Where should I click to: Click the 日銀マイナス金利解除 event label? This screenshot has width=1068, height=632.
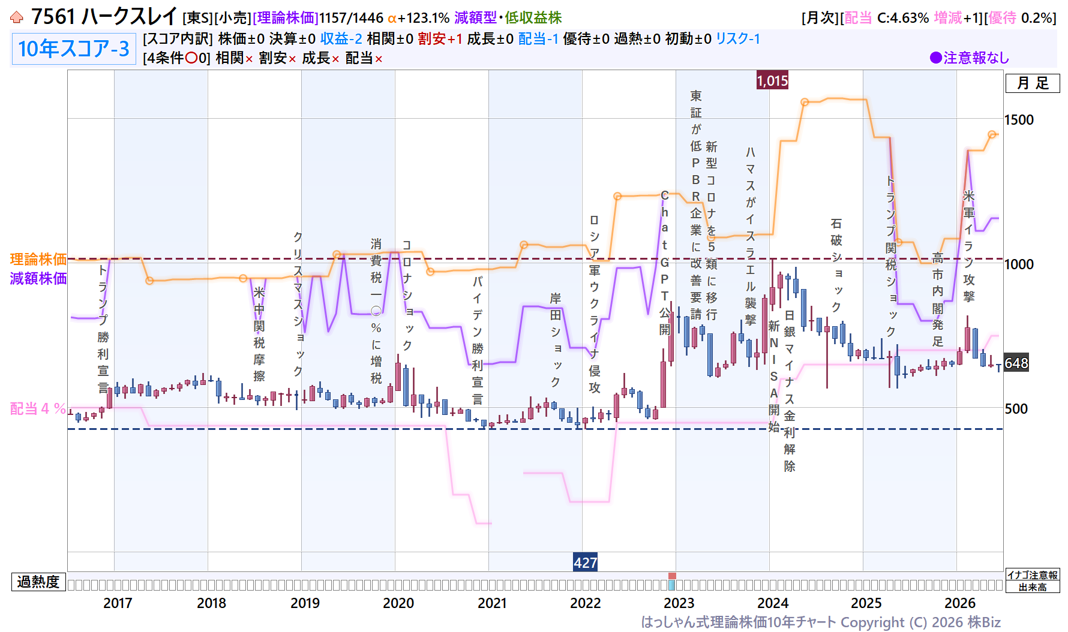tap(790, 391)
